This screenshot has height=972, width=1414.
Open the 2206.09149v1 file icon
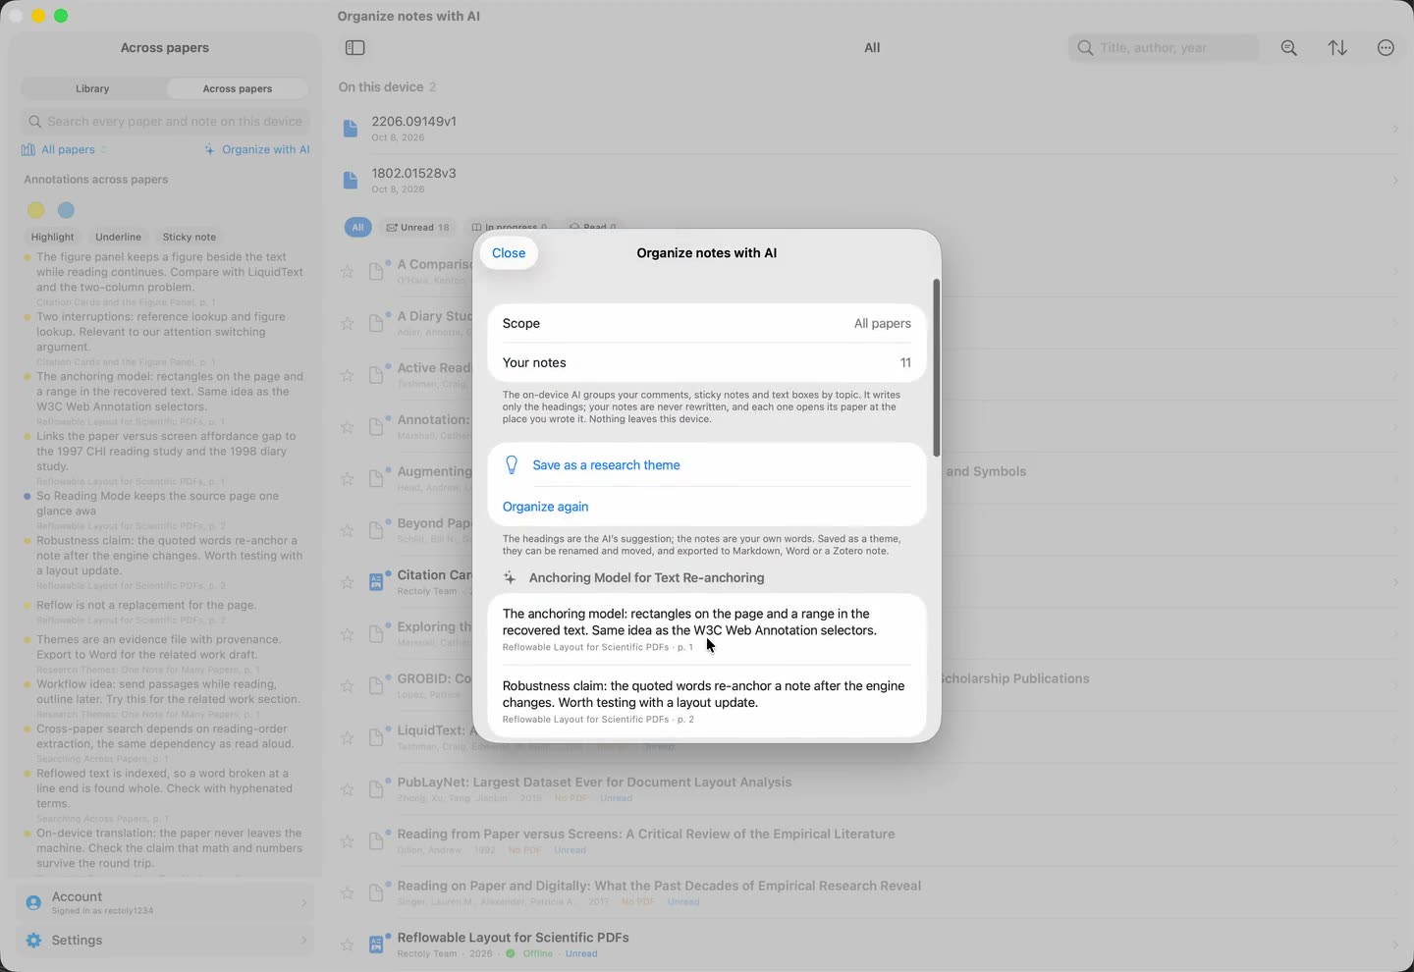click(351, 129)
